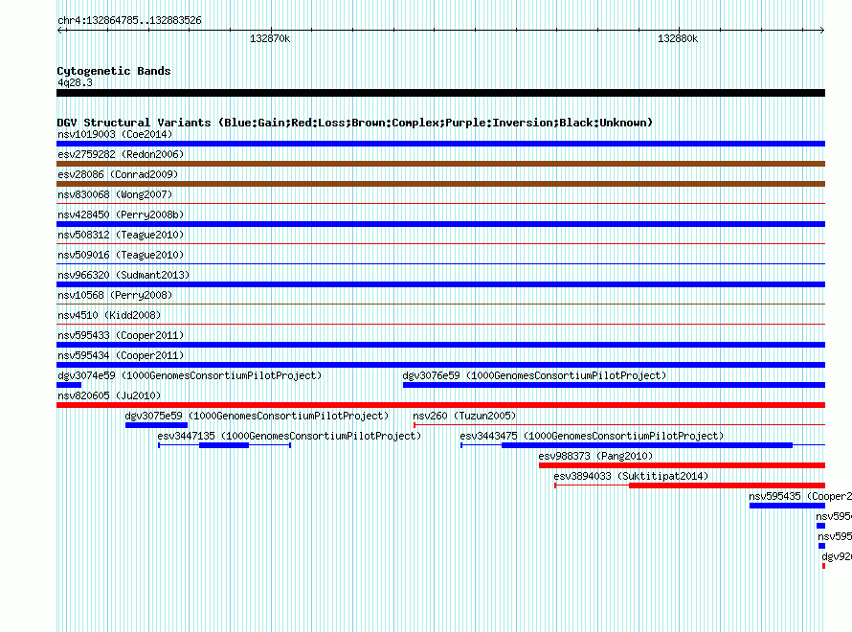
Task: Click the thick blue segment of esv3443475
Action: [647, 445]
